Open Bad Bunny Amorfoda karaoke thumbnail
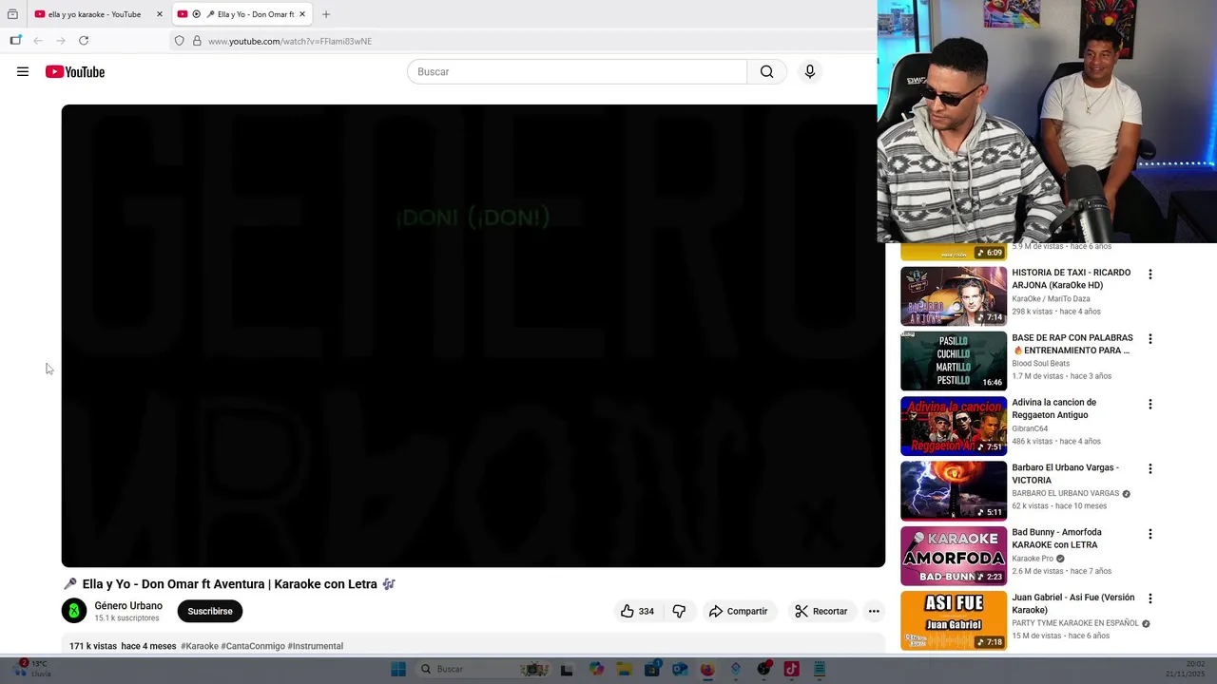1217x684 pixels. [x=954, y=556]
